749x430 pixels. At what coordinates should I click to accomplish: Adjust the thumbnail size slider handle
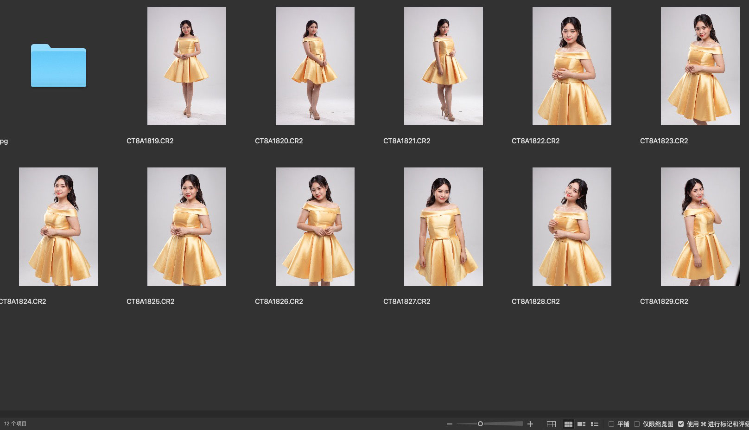point(480,424)
